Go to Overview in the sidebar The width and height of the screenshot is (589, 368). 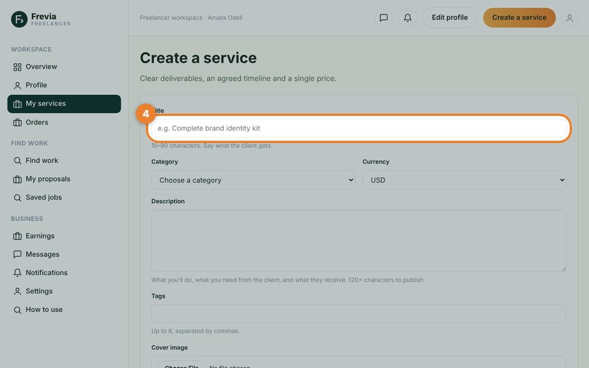point(64,67)
